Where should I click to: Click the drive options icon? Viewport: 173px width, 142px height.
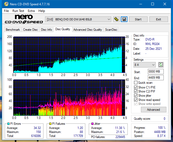116,19
